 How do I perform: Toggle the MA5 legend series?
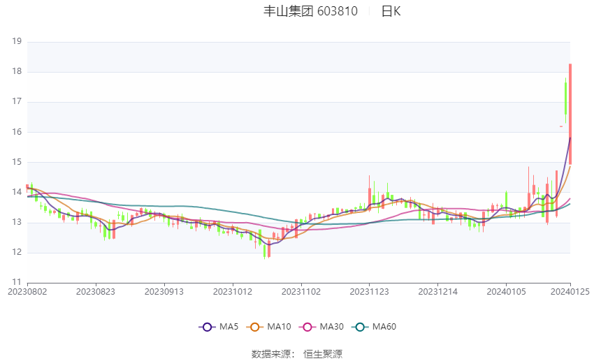click(x=219, y=327)
